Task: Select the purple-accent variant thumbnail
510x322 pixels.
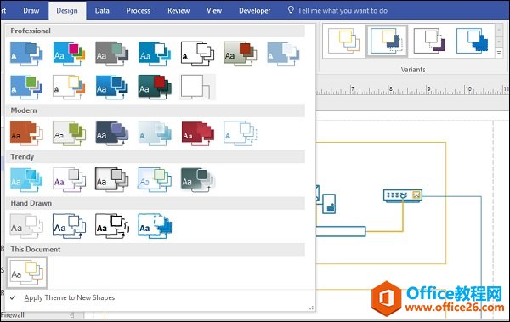Action: pyautogui.click(x=429, y=41)
